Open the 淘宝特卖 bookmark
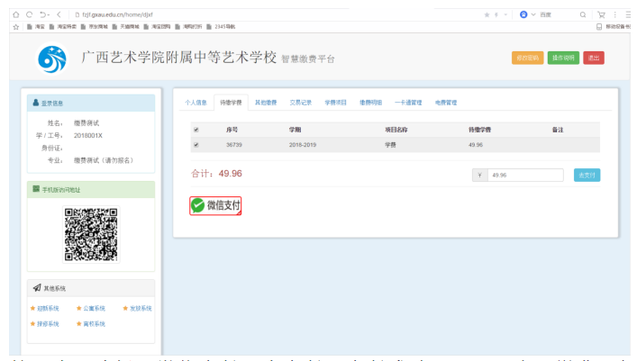This screenshot has height=361, width=637. tap(63, 27)
